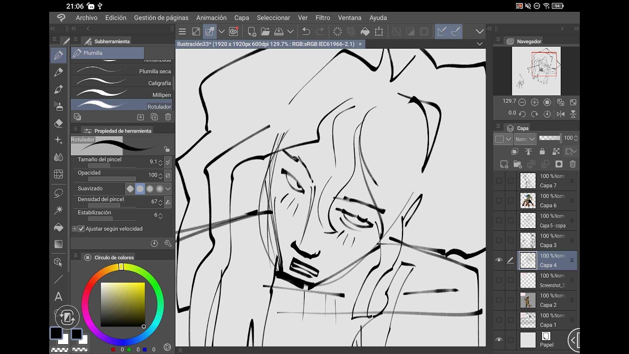This screenshot has height=354, width=629.
Task: Select the Airbrush tool
Action: (x=58, y=106)
